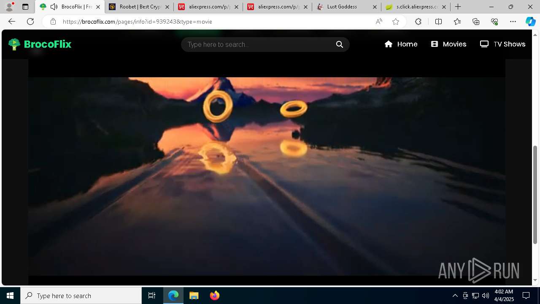
Task: Open the Windows Start menu
Action: click(10, 296)
